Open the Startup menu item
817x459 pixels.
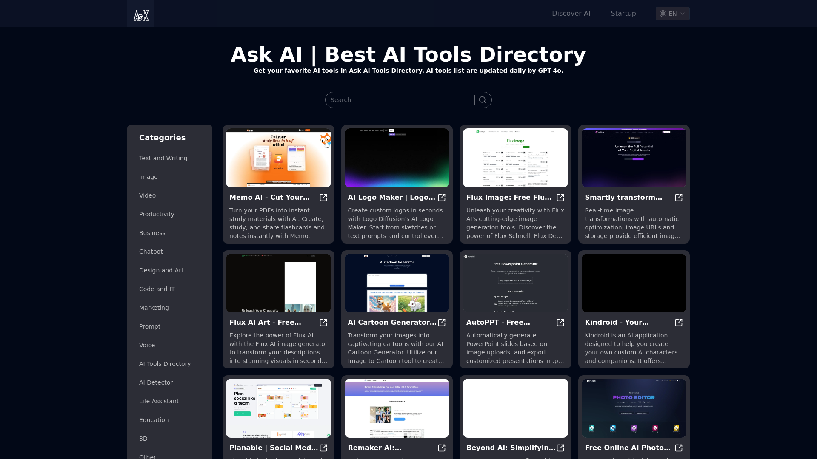point(623,14)
